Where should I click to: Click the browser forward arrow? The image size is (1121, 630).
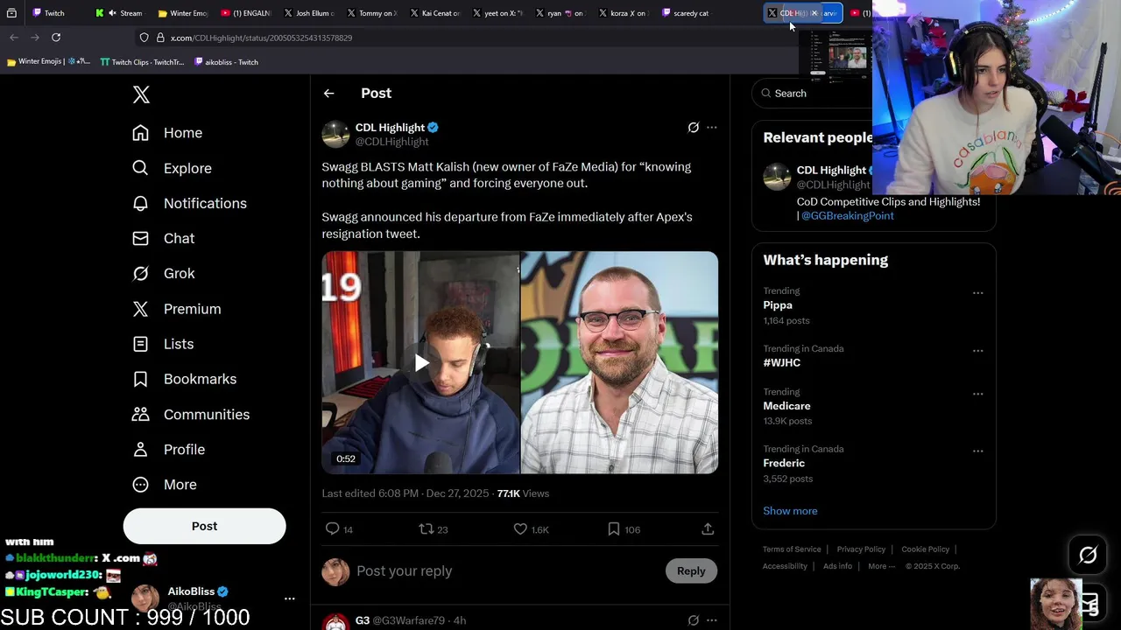click(35, 38)
